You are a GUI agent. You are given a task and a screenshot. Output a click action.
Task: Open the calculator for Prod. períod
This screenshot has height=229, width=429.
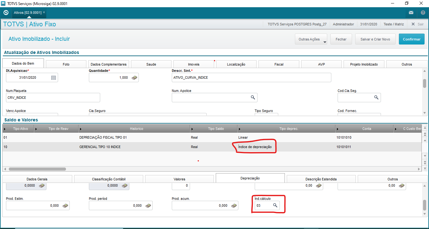tap(148, 205)
